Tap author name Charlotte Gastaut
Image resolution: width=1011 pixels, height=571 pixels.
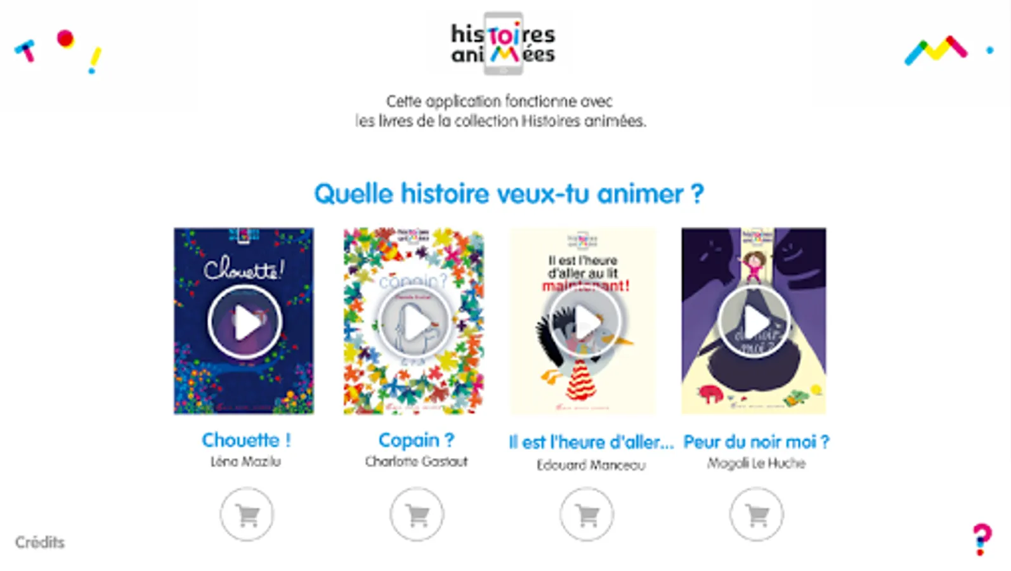(x=416, y=461)
